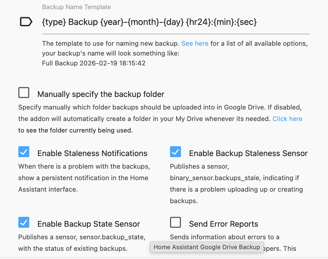Click the 'Backup Name Template' field caption
Viewport: 328px width, 259px height.
pos(77,7)
